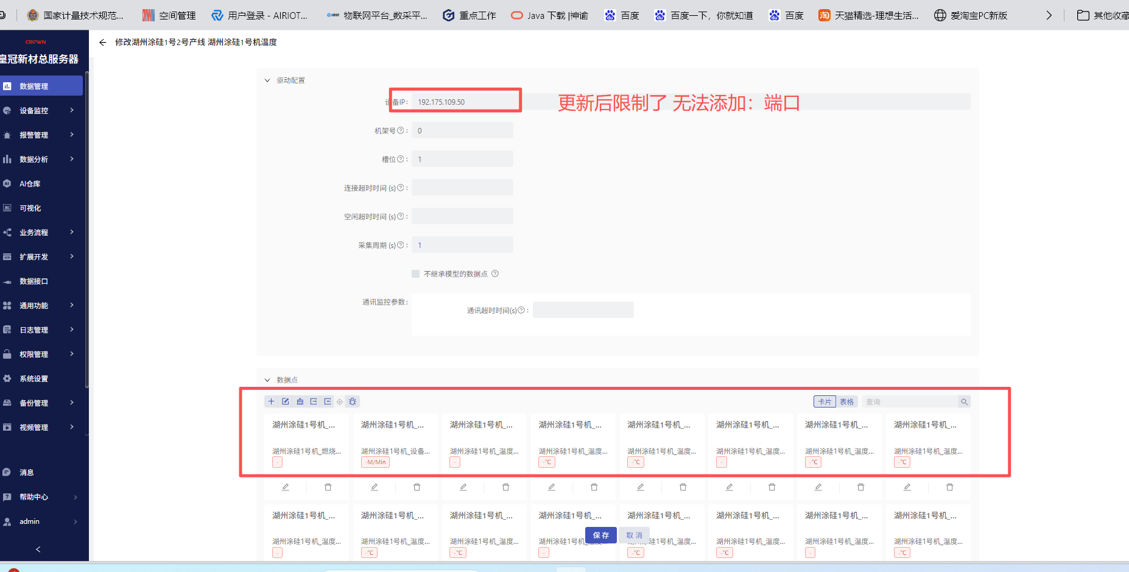1129x572 pixels.
Task: Click the 采集周期 input field
Action: coord(463,245)
